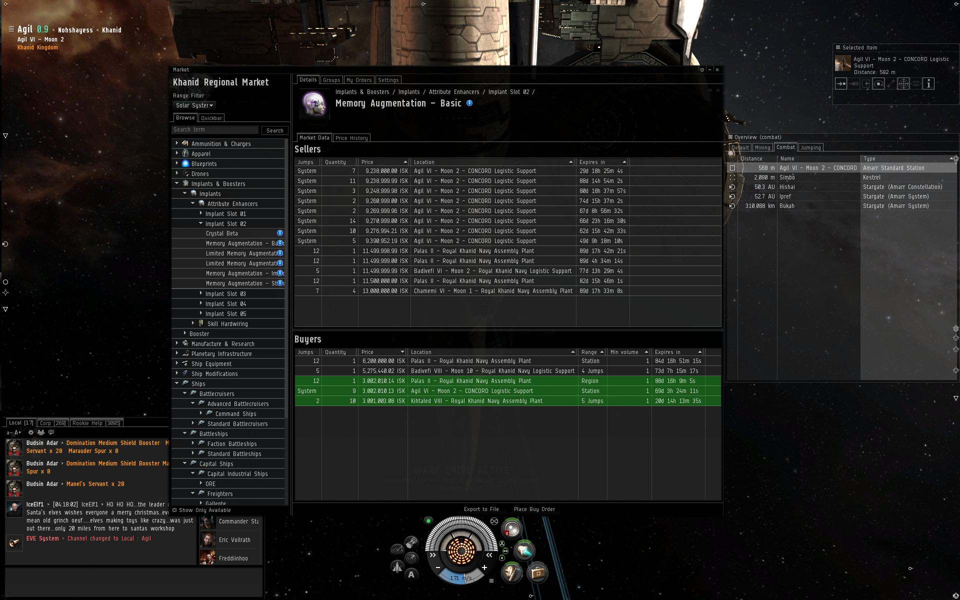The width and height of the screenshot is (960, 600).
Task: Activate the gold turret-like module on HUD
Action: (x=511, y=572)
